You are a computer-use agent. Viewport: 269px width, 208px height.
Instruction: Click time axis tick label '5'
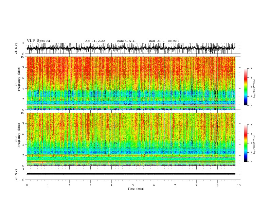tap(133, 185)
